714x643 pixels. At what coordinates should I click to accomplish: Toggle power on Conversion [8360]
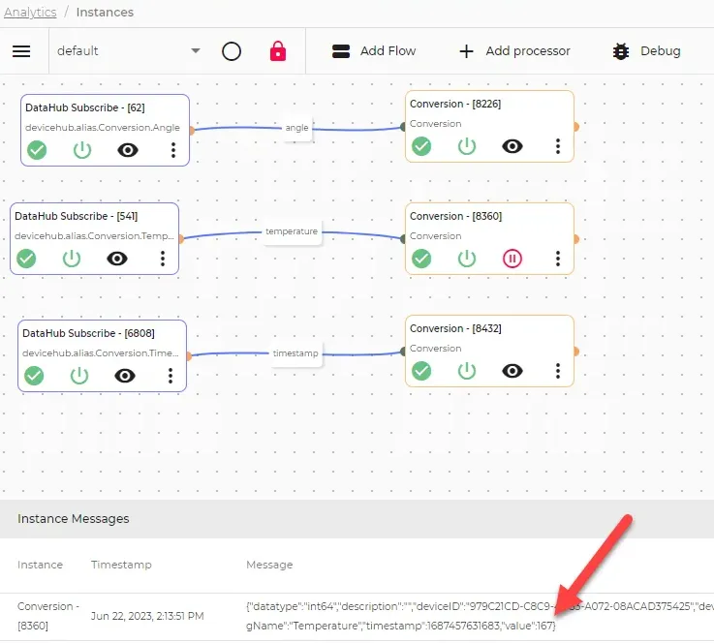pyautogui.click(x=467, y=259)
